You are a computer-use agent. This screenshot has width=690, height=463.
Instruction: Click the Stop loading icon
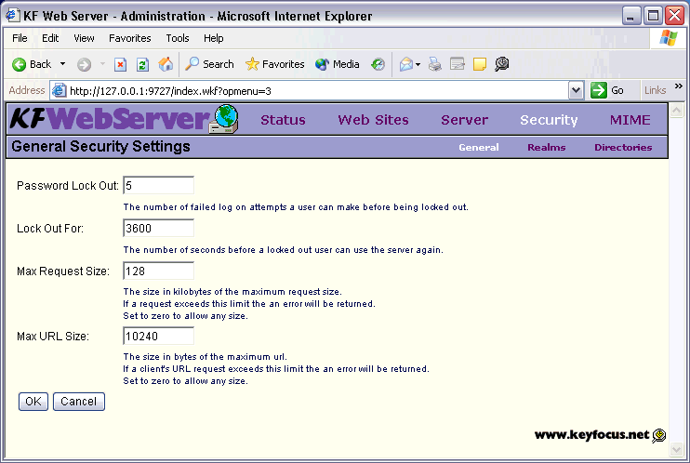pos(120,65)
